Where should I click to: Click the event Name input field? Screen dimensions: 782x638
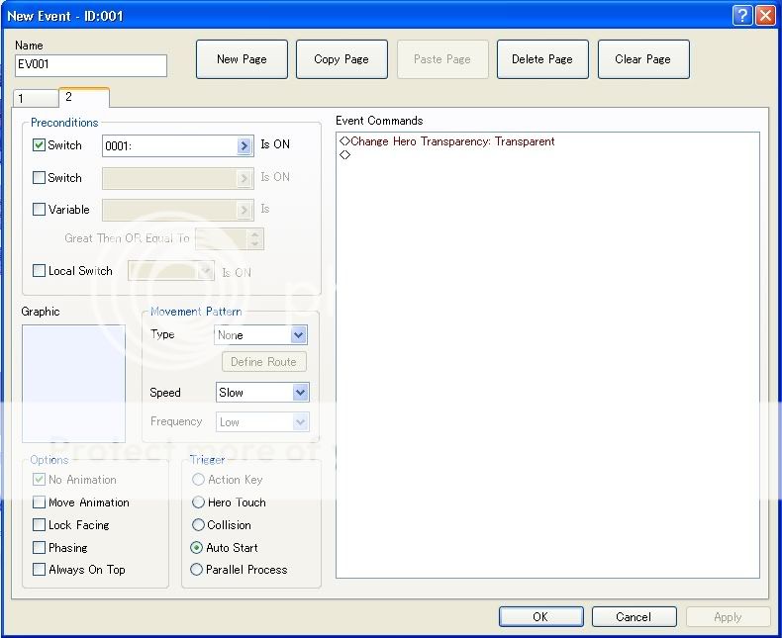click(91, 66)
